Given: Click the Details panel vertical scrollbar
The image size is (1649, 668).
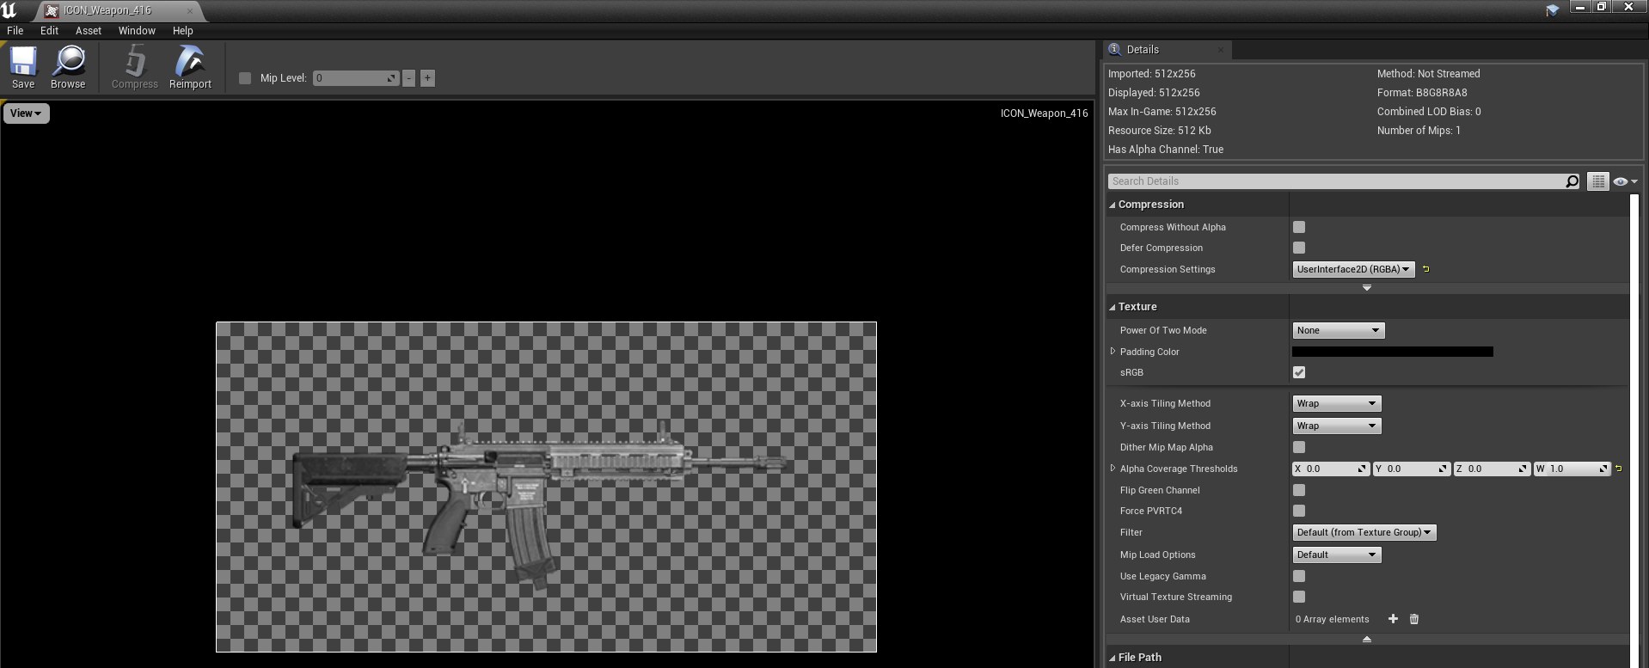Looking at the screenshot, I should 1634,430.
